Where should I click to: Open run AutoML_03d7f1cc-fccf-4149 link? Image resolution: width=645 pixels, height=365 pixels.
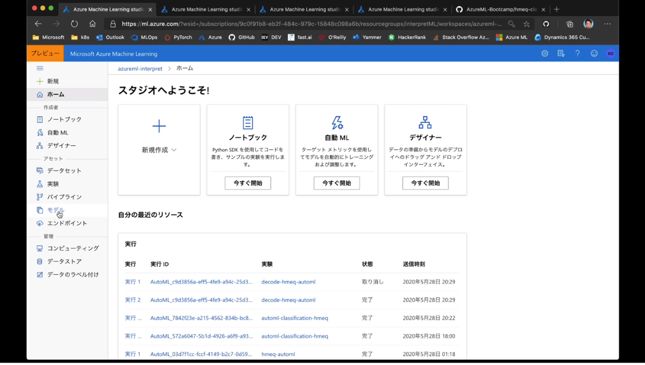(x=201, y=354)
